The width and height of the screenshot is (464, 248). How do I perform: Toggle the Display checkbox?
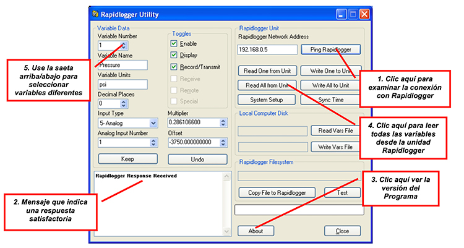174,55
